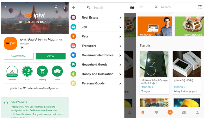Tap the Similar apps icon

coord(57,71)
